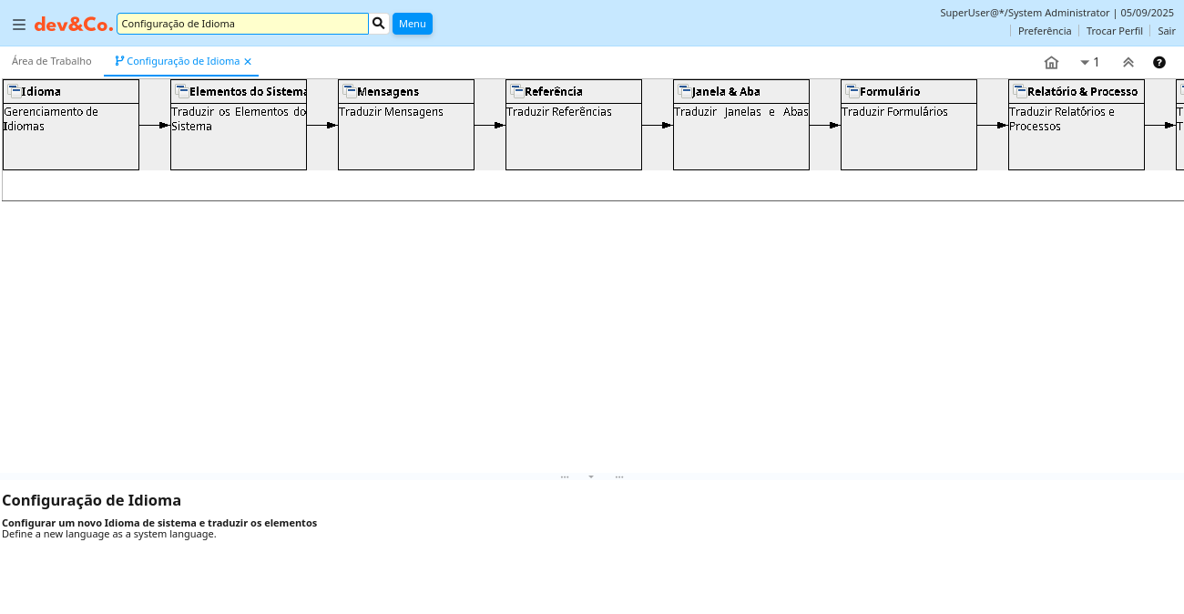
Task: Close the Configuração de Idioma tab
Action: coord(248,62)
